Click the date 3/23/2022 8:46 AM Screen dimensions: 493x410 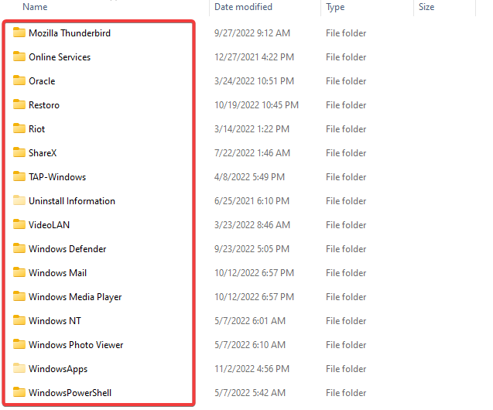tap(252, 225)
